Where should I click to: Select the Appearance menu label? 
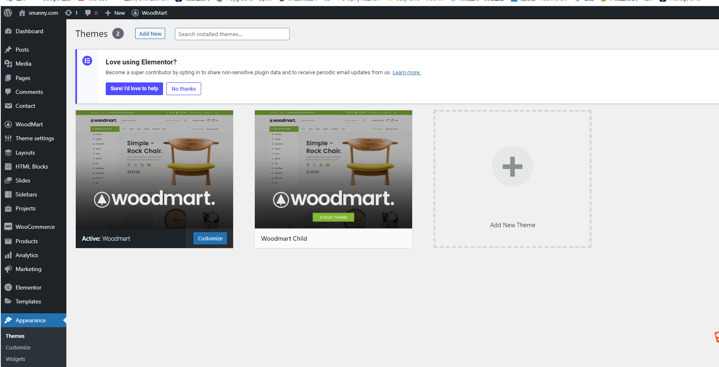(31, 320)
